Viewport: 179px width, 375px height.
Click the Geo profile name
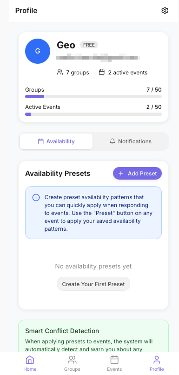[x=66, y=45]
